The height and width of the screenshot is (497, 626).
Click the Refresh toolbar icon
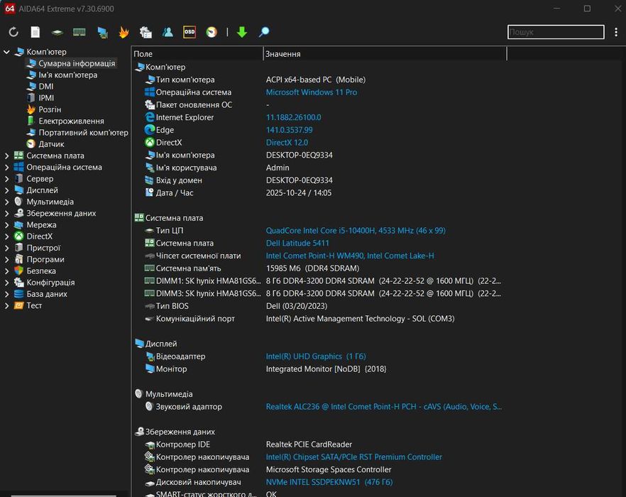(x=13, y=32)
